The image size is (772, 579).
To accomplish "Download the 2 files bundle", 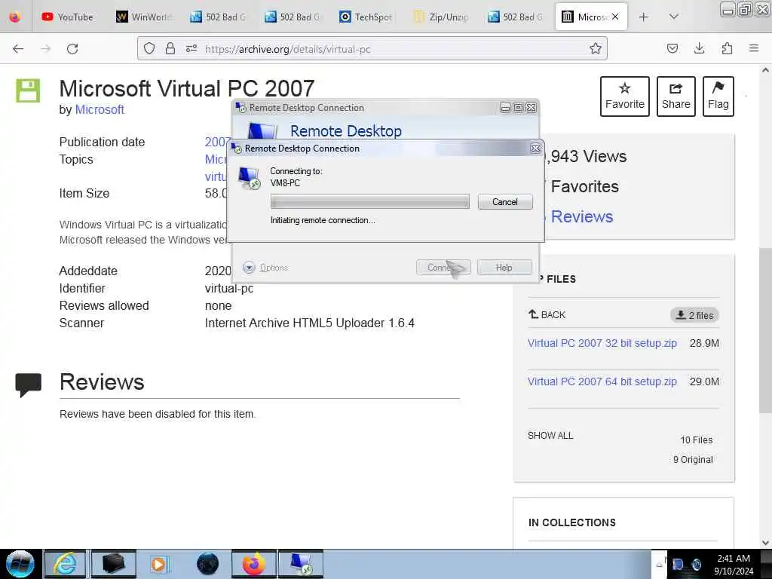I will tap(694, 315).
